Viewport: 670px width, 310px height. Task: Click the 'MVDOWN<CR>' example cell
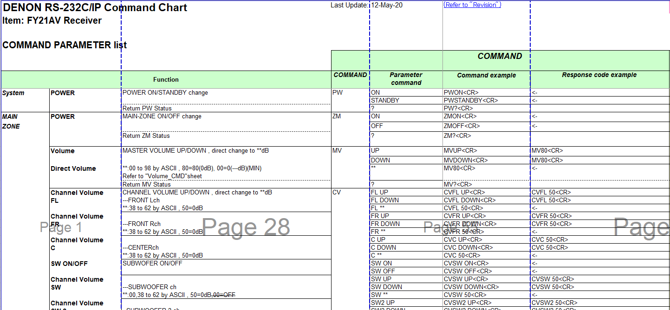[x=486, y=160]
